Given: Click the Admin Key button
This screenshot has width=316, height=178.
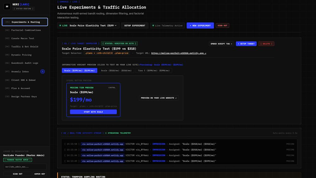Looking at the screenshot, I should click(x=40, y=174).
